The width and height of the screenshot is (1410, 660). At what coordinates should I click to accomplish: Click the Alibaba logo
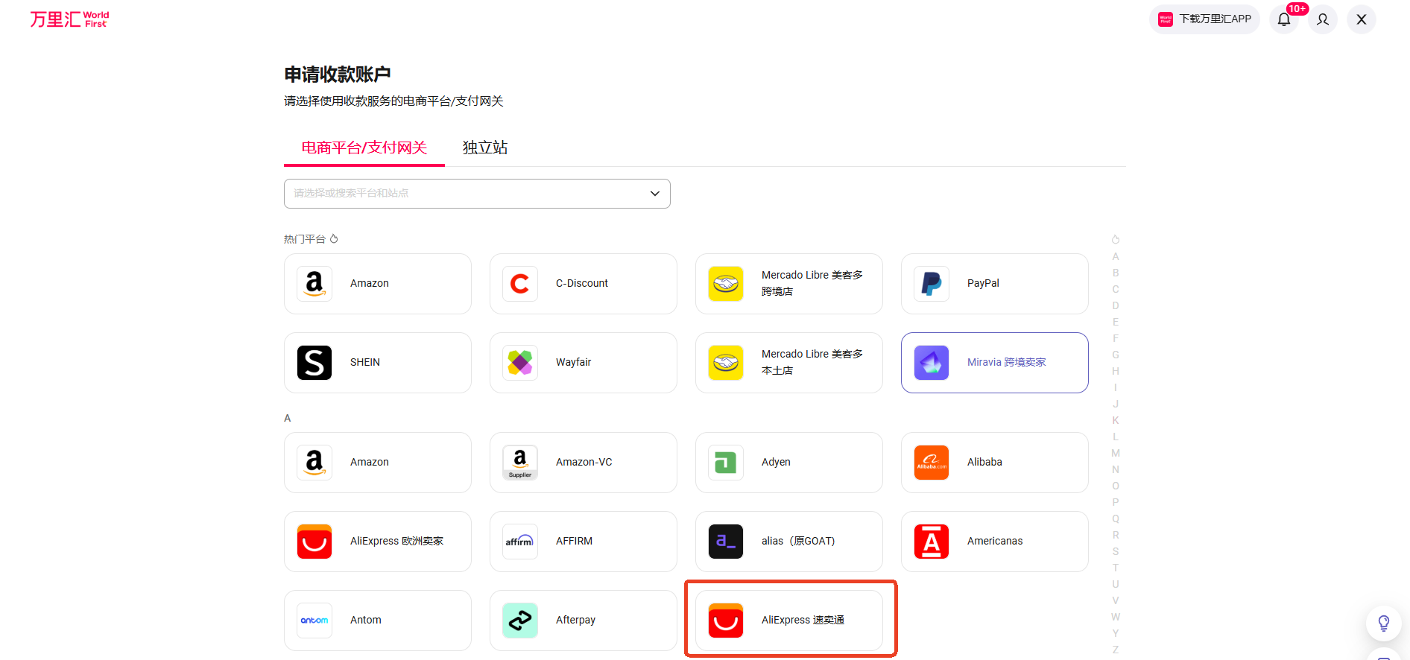point(932,463)
